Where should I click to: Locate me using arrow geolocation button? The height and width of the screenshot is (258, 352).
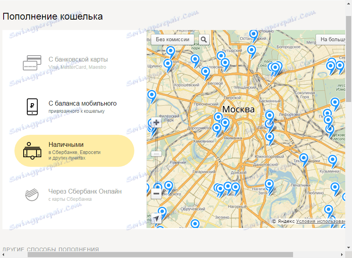point(156,218)
